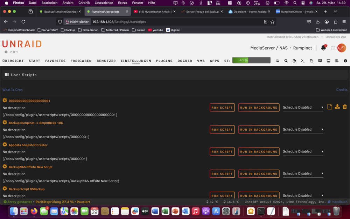350x219 pixels.
Task: Open Unraid system log icon
Action: [x=337, y=61]
